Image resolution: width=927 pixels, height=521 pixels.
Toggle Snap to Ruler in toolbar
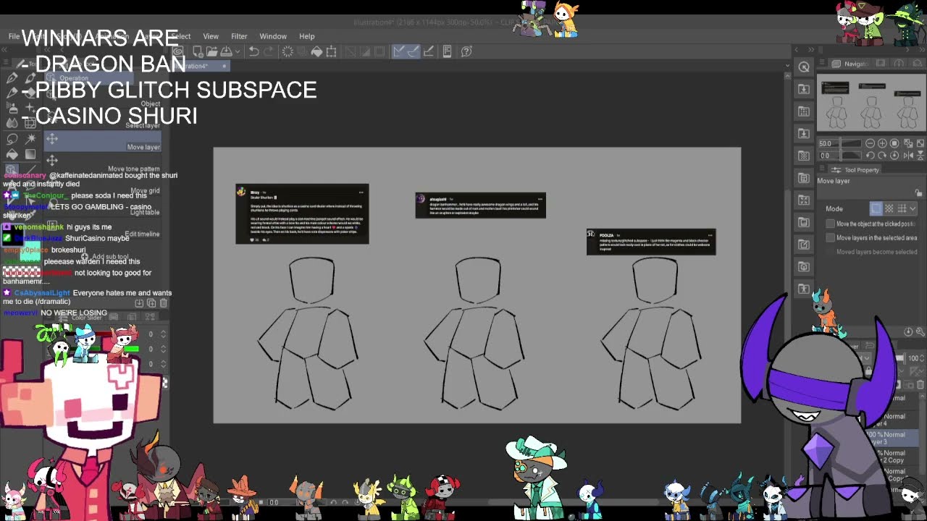(x=398, y=51)
